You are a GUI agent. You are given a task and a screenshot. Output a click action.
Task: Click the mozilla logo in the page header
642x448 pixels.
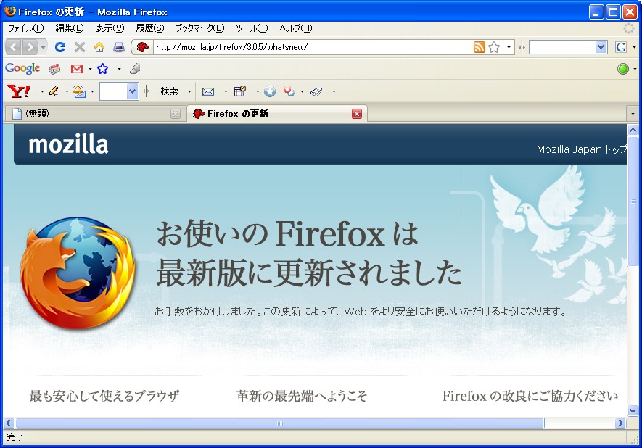click(68, 144)
